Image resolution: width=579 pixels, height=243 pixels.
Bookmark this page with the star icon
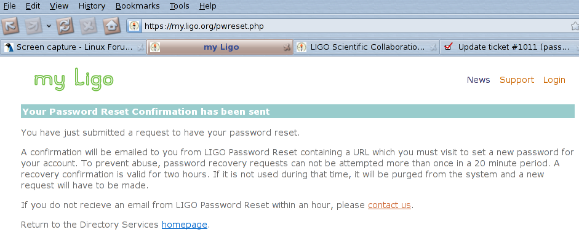click(x=575, y=26)
